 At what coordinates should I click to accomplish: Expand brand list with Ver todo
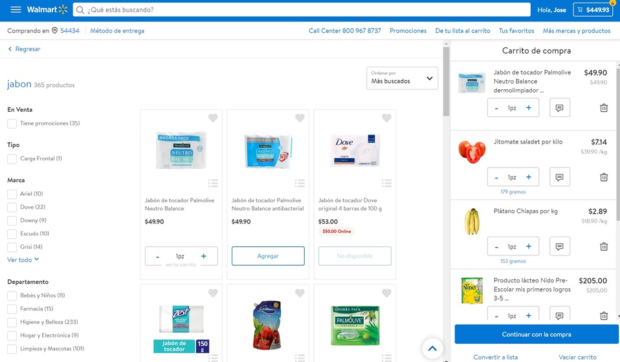point(23,260)
